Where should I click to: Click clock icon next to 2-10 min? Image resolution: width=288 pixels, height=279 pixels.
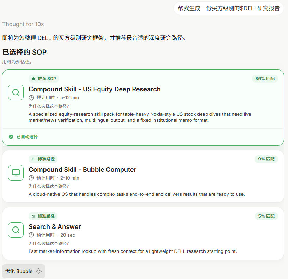tap(31, 178)
